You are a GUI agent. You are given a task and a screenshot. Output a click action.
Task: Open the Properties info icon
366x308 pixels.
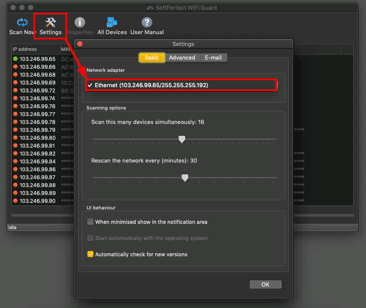(80, 23)
